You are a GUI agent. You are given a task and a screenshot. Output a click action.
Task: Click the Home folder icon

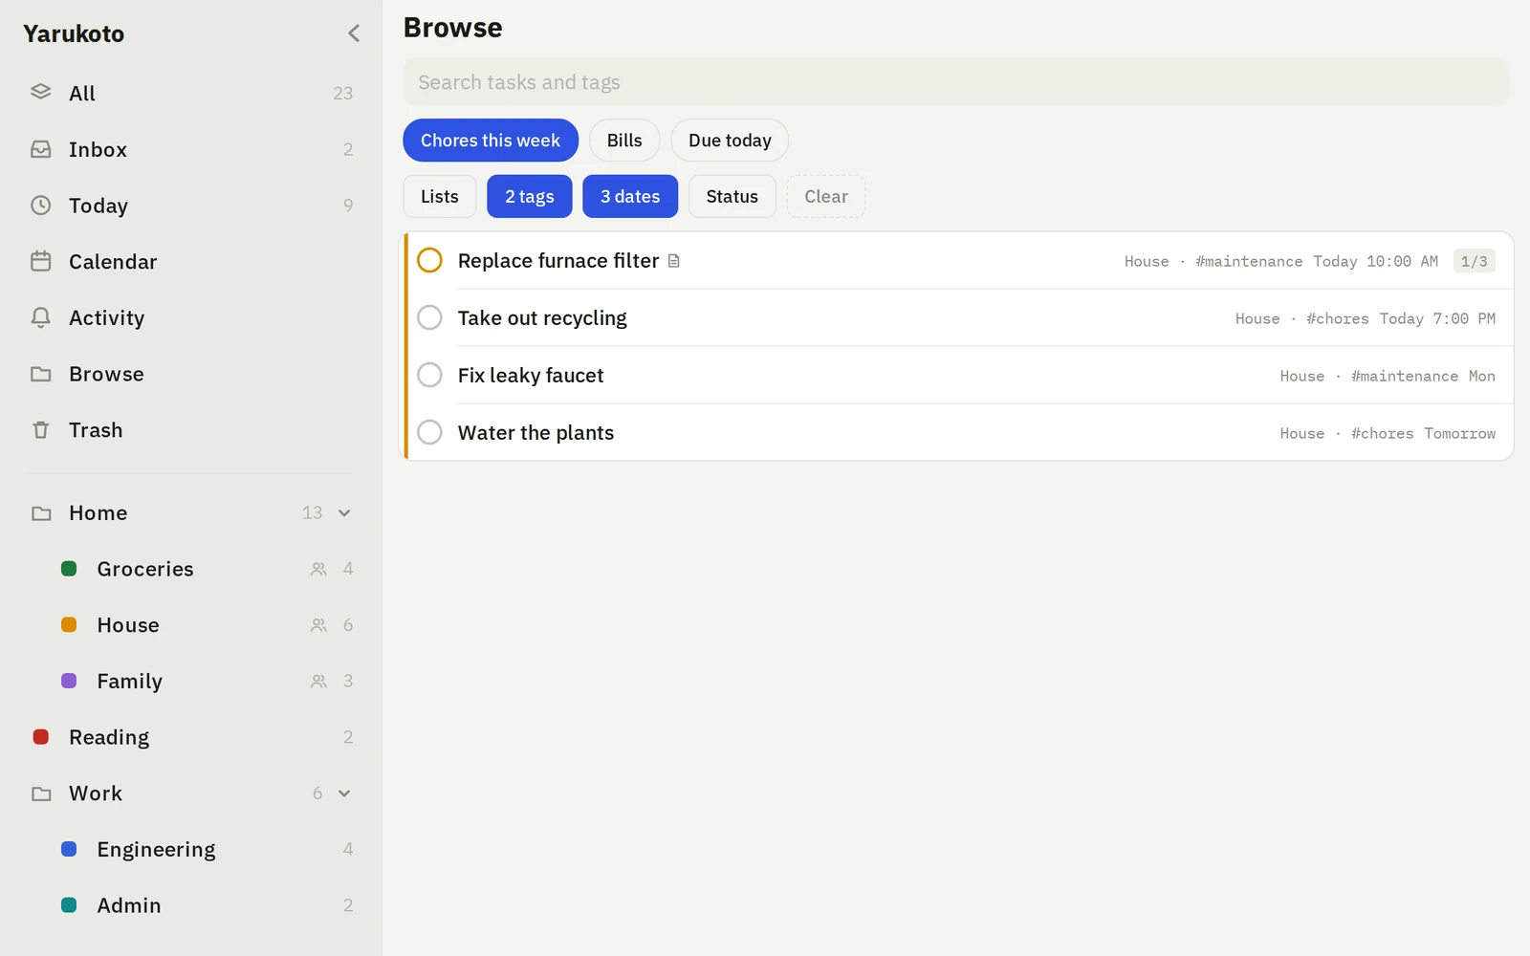coord(41,513)
